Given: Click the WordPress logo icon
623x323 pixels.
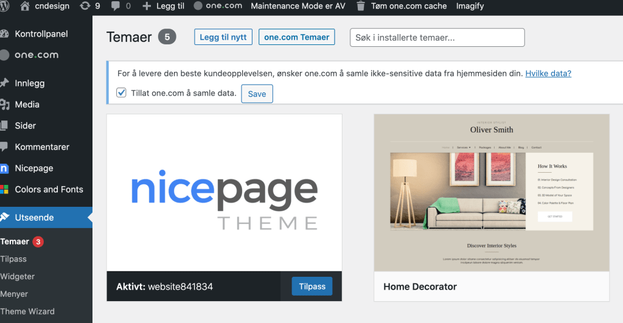Looking at the screenshot, I should click(6, 6).
